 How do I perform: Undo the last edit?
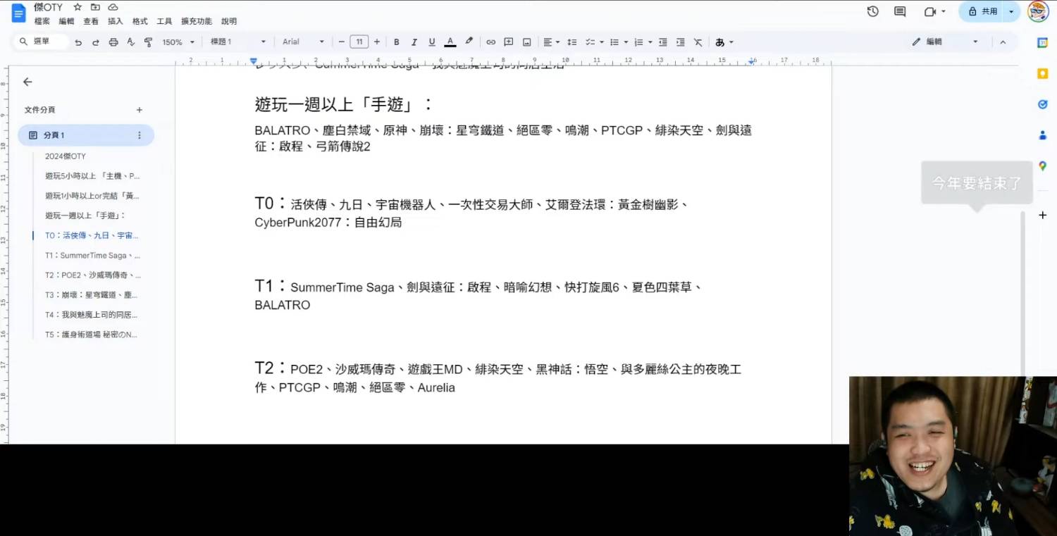[78, 42]
